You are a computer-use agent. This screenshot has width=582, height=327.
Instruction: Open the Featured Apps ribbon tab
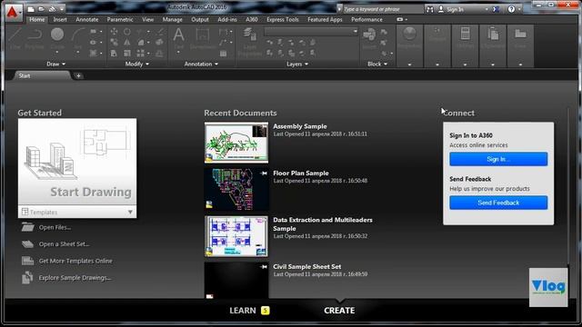325,19
